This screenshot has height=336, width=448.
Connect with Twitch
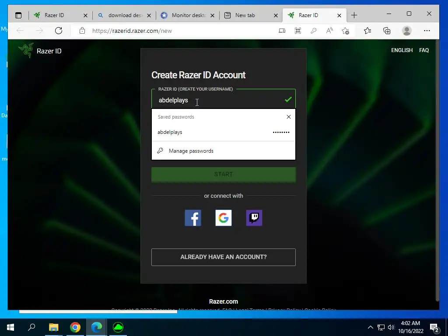[x=254, y=218]
